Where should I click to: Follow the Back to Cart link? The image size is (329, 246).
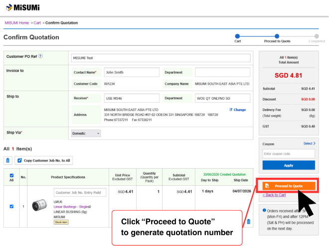tap(274, 195)
